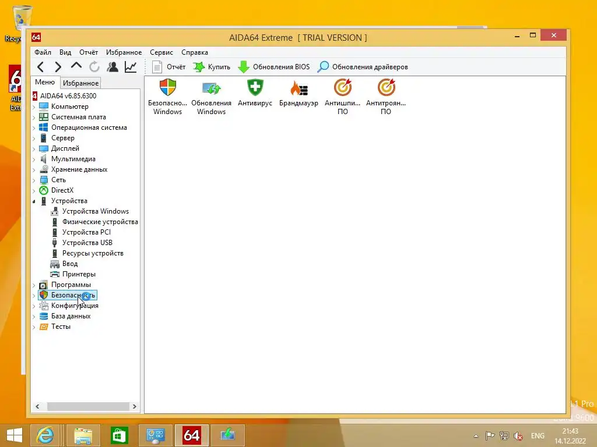The width and height of the screenshot is (597, 447).
Task: Refresh the current page using the toolbar refresh icon
Action: coord(94,68)
